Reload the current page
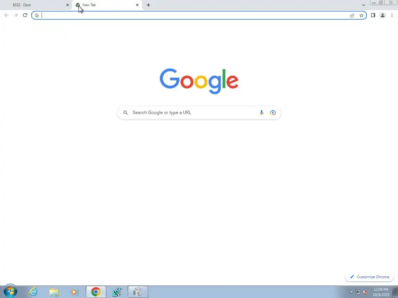Screen dimensions: 398x298 tap(25, 15)
